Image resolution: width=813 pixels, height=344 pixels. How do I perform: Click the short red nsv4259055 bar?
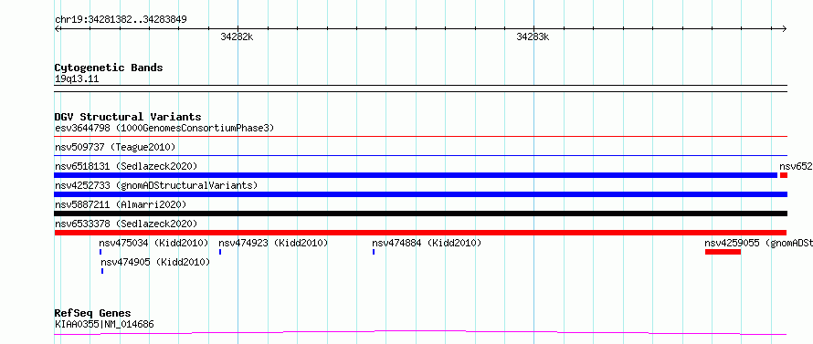pyautogui.click(x=723, y=252)
